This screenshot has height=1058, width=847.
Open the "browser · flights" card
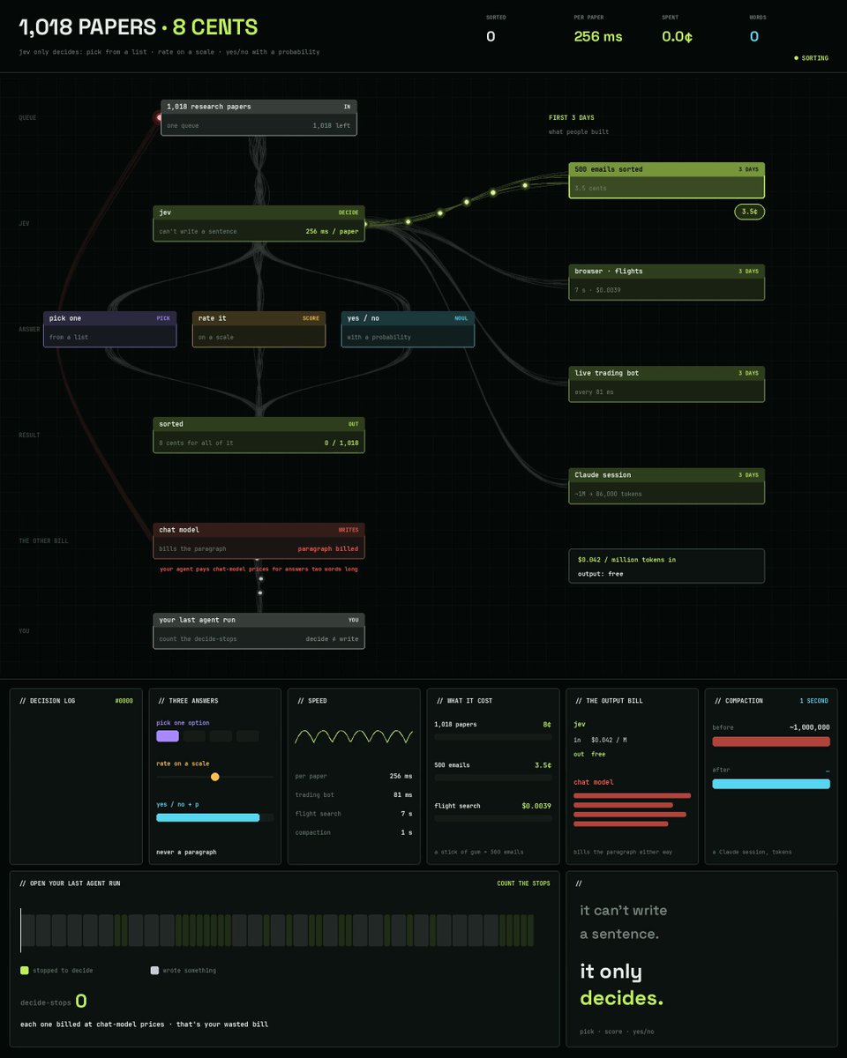666,282
